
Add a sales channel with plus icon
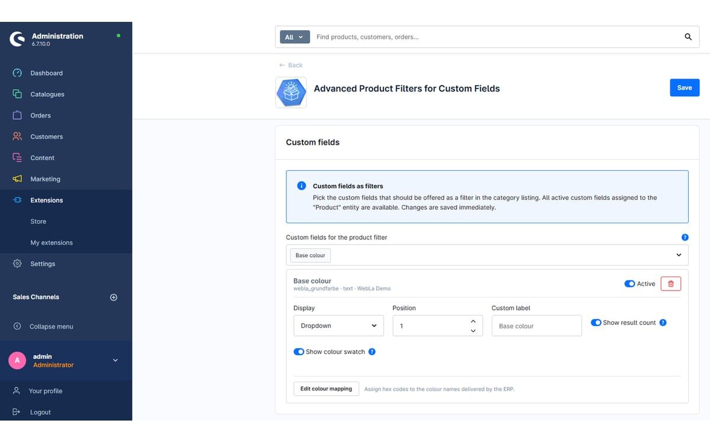(114, 297)
